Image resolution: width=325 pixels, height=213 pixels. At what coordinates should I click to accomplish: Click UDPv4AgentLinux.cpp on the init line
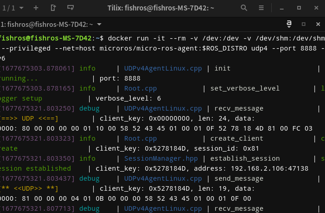[162, 68]
